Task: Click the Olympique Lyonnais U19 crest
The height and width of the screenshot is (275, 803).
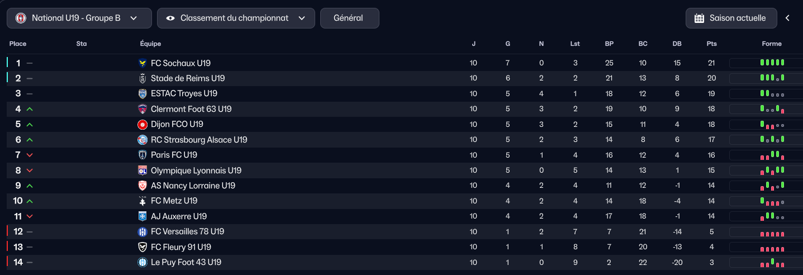Action: 142,170
